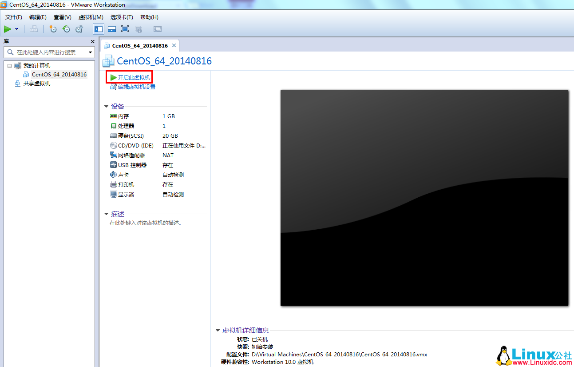Click the library search input field

coord(49,52)
